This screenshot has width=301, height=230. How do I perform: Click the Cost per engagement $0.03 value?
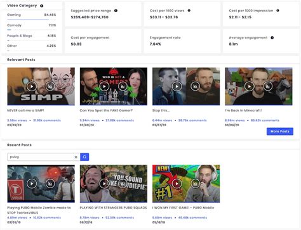[x=76, y=44]
